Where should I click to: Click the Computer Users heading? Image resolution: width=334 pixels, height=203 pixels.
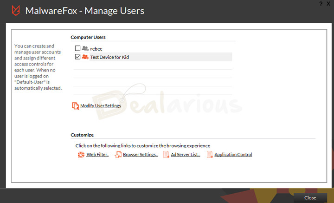click(88, 37)
